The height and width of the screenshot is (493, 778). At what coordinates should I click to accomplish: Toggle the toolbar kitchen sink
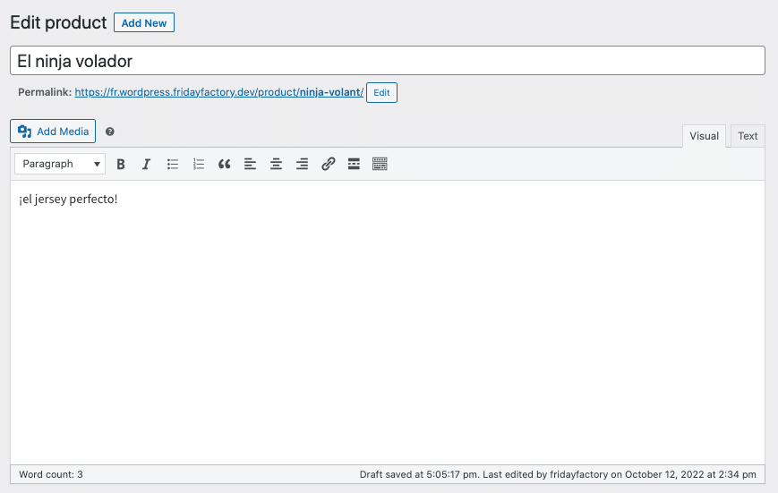(380, 164)
